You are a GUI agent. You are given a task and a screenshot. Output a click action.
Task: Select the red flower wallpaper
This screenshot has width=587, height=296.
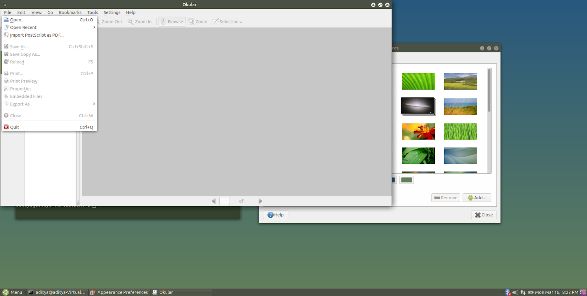[x=418, y=132]
